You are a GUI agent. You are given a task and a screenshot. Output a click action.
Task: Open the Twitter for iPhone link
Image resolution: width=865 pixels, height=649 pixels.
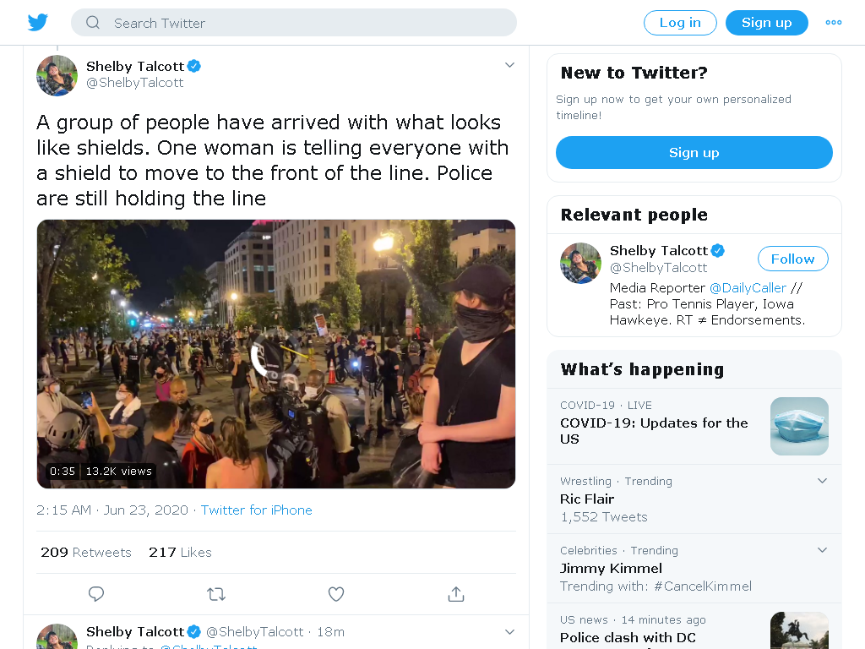[257, 510]
